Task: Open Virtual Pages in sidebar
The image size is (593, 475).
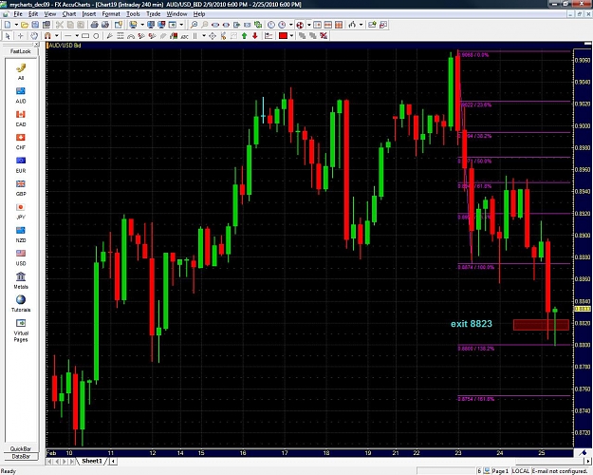Action: coord(21,330)
